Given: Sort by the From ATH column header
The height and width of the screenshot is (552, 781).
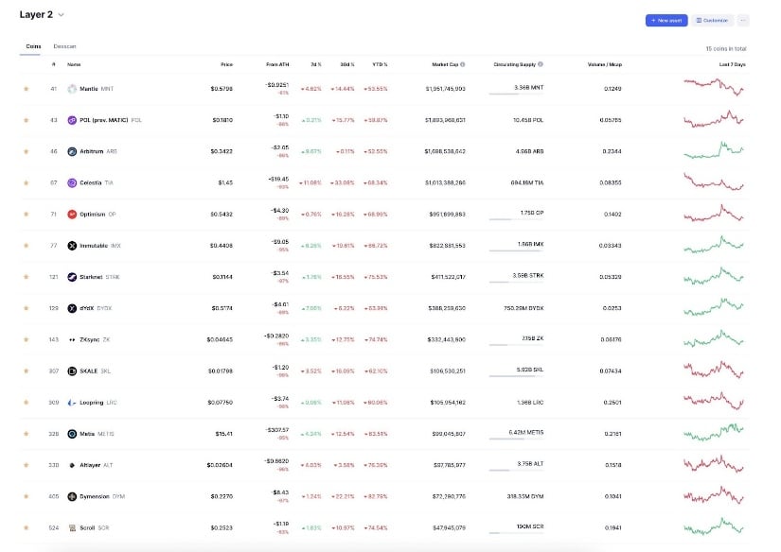Looking at the screenshot, I should point(277,64).
